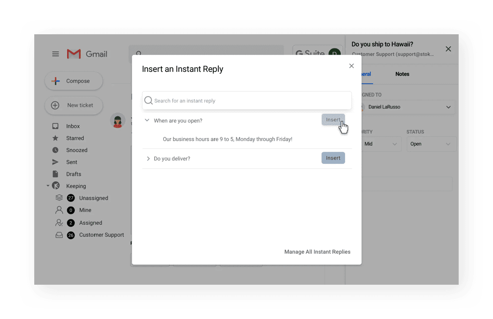Open the Customer Support mailbox
Screen dimensions: 493x319
pyautogui.click(x=101, y=235)
